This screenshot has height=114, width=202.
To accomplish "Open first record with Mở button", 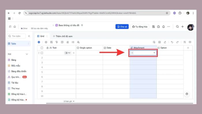I will [x=68, y=53].
